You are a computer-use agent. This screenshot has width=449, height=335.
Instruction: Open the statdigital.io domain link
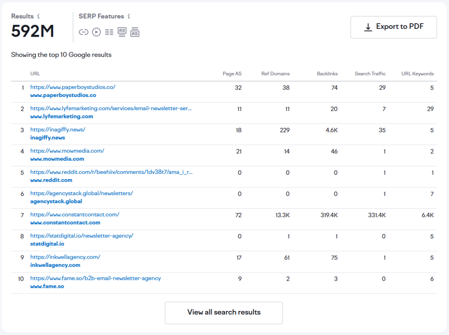click(47, 244)
